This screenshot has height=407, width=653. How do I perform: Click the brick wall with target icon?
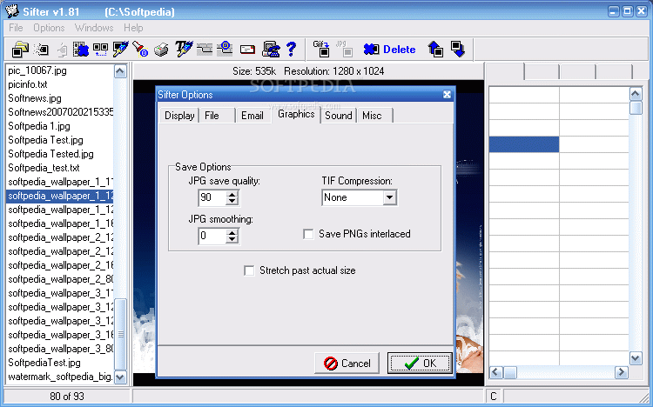[225, 49]
